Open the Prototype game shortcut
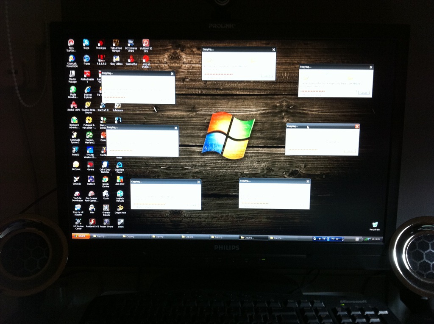434x324 pixels. pyautogui.click(x=101, y=44)
